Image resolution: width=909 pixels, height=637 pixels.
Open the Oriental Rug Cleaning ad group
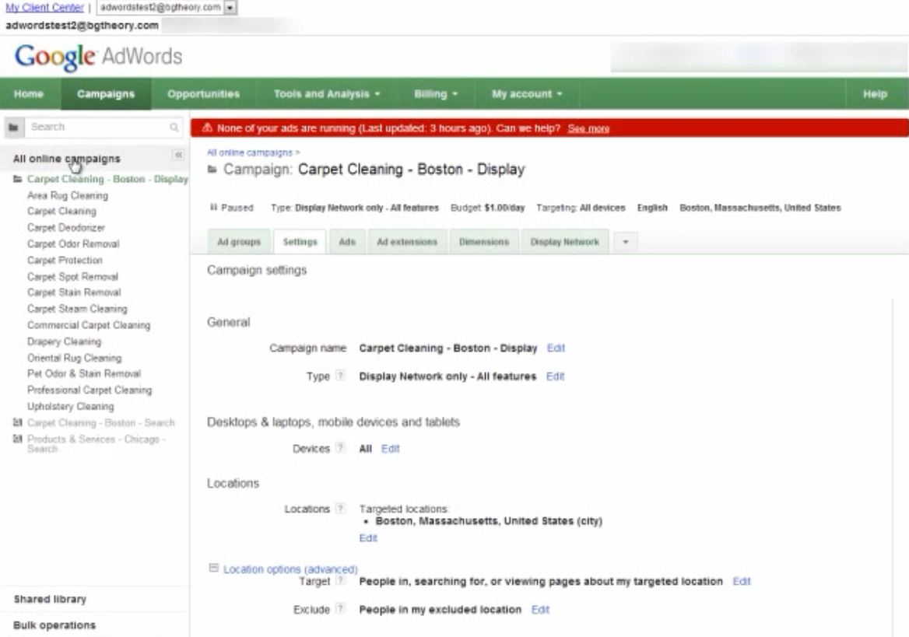pyautogui.click(x=74, y=359)
